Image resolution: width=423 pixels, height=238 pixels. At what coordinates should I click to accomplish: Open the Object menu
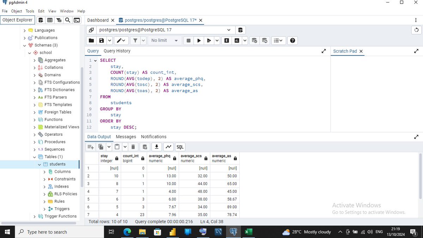17,11
